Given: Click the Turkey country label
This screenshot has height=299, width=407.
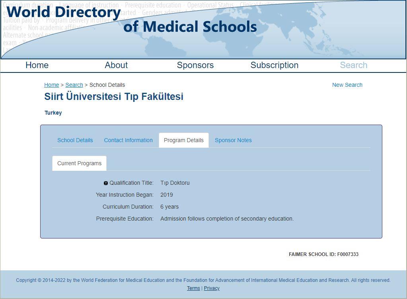Looking at the screenshot, I should pyautogui.click(x=53, y=113).
